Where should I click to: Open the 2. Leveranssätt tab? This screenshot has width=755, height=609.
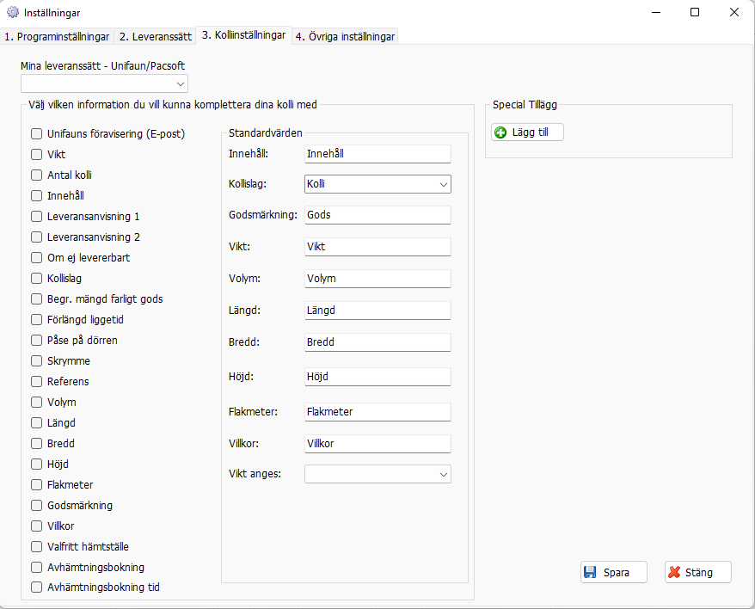click(155, 36)
